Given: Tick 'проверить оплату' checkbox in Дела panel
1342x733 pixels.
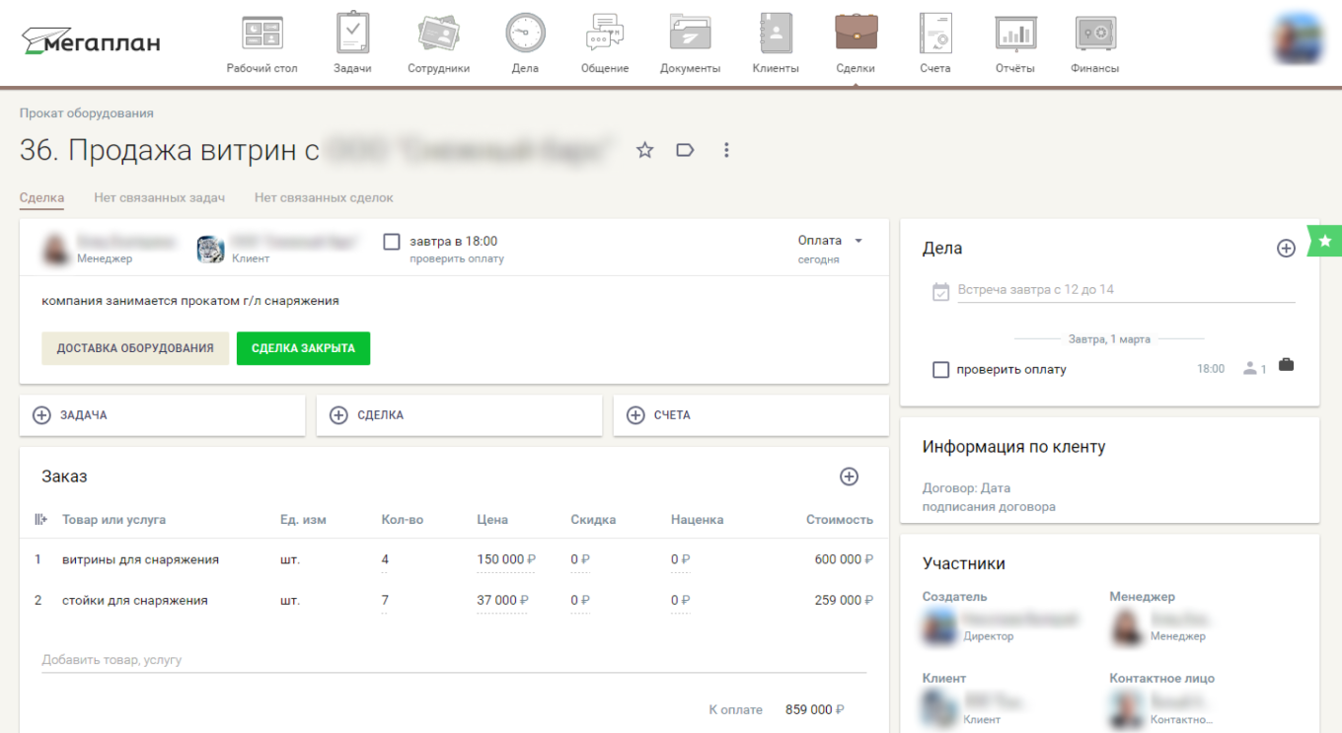Looking at the screenshot, I should (940, 369).
